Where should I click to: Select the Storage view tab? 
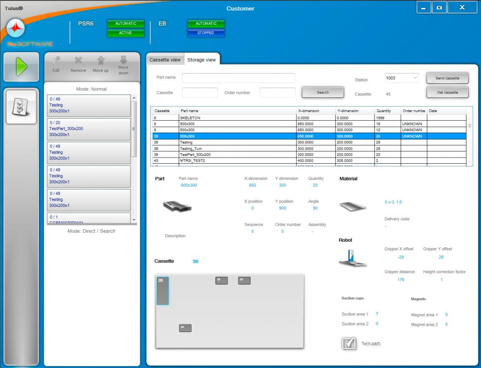(202, 60)
